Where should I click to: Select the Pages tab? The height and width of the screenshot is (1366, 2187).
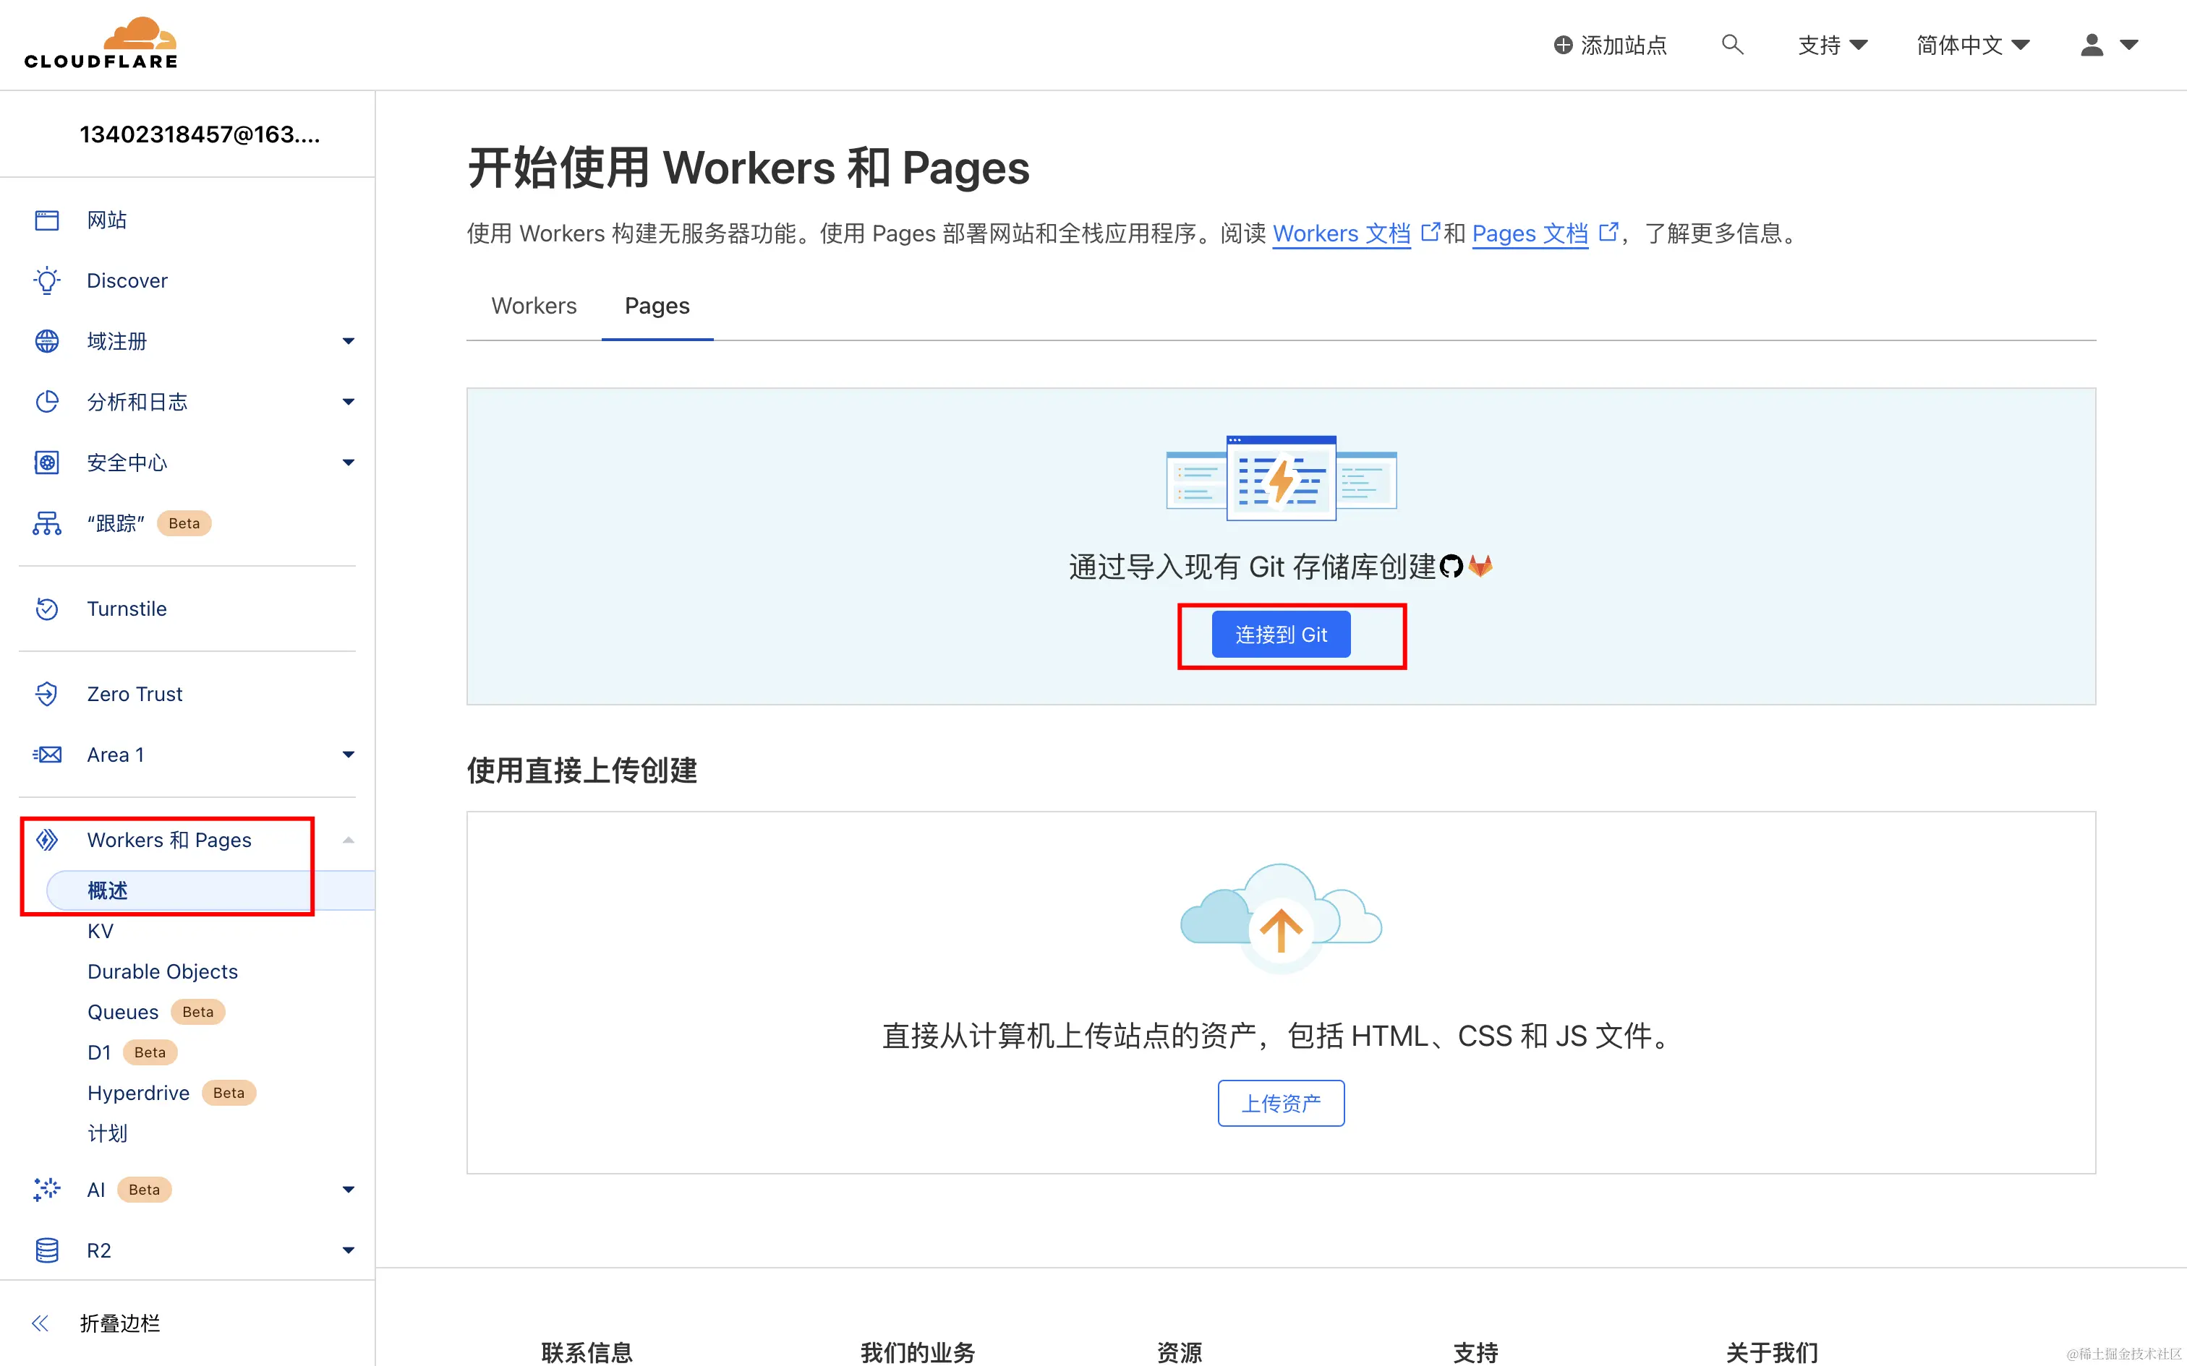[x=657, y=306]
